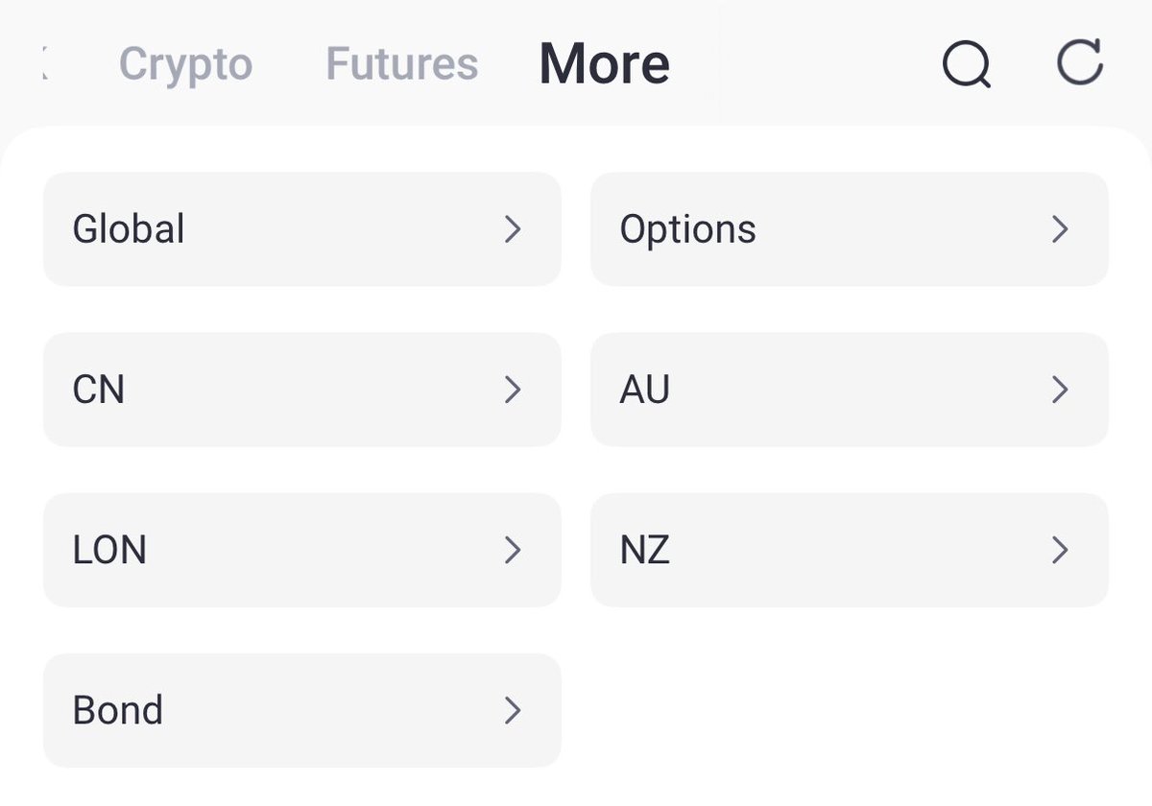The image size is (1152, 806).
Task: Click the chevron in the CN row
Action: [x=513, y=390]
